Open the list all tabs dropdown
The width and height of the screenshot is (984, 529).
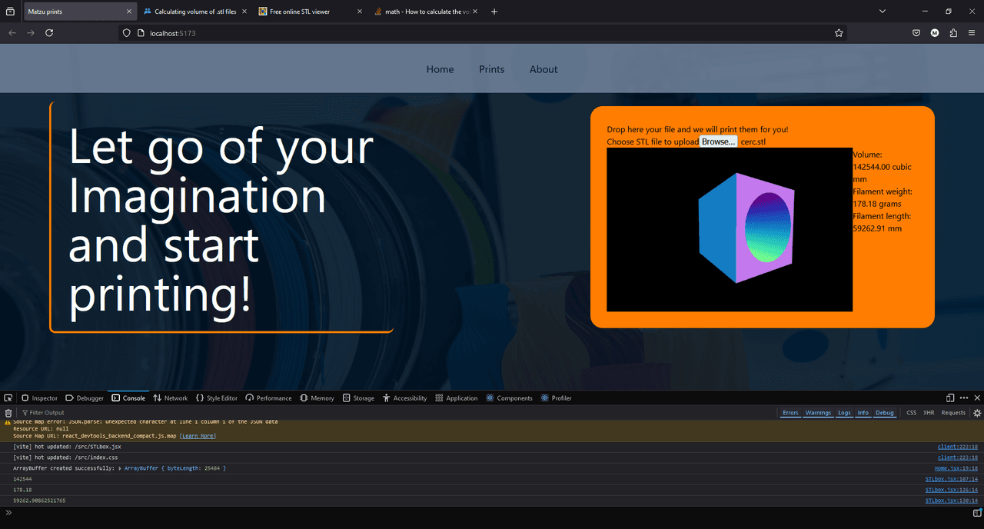tap(883, 12)
